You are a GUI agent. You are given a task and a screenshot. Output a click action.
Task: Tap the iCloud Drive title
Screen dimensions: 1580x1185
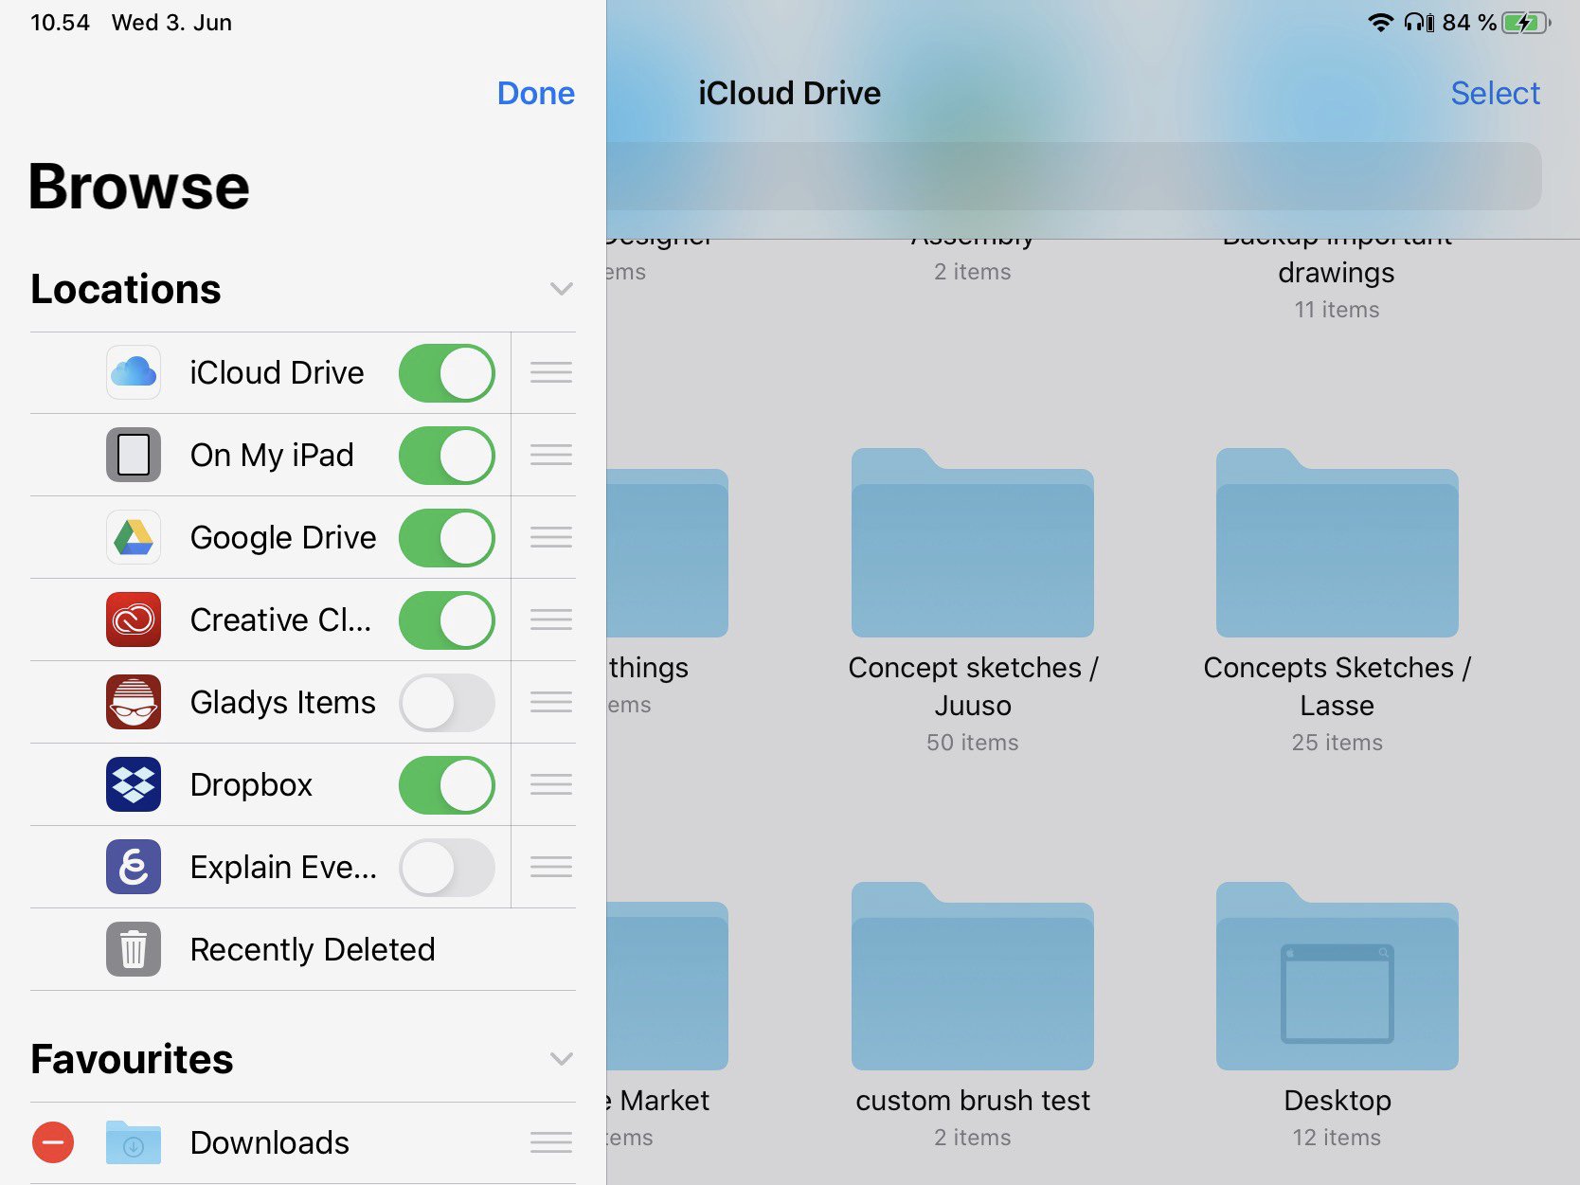click(x=789, y=93)
